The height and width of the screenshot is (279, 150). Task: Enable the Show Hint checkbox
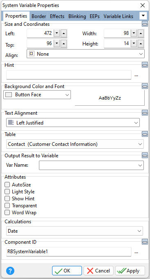point(7,199)
